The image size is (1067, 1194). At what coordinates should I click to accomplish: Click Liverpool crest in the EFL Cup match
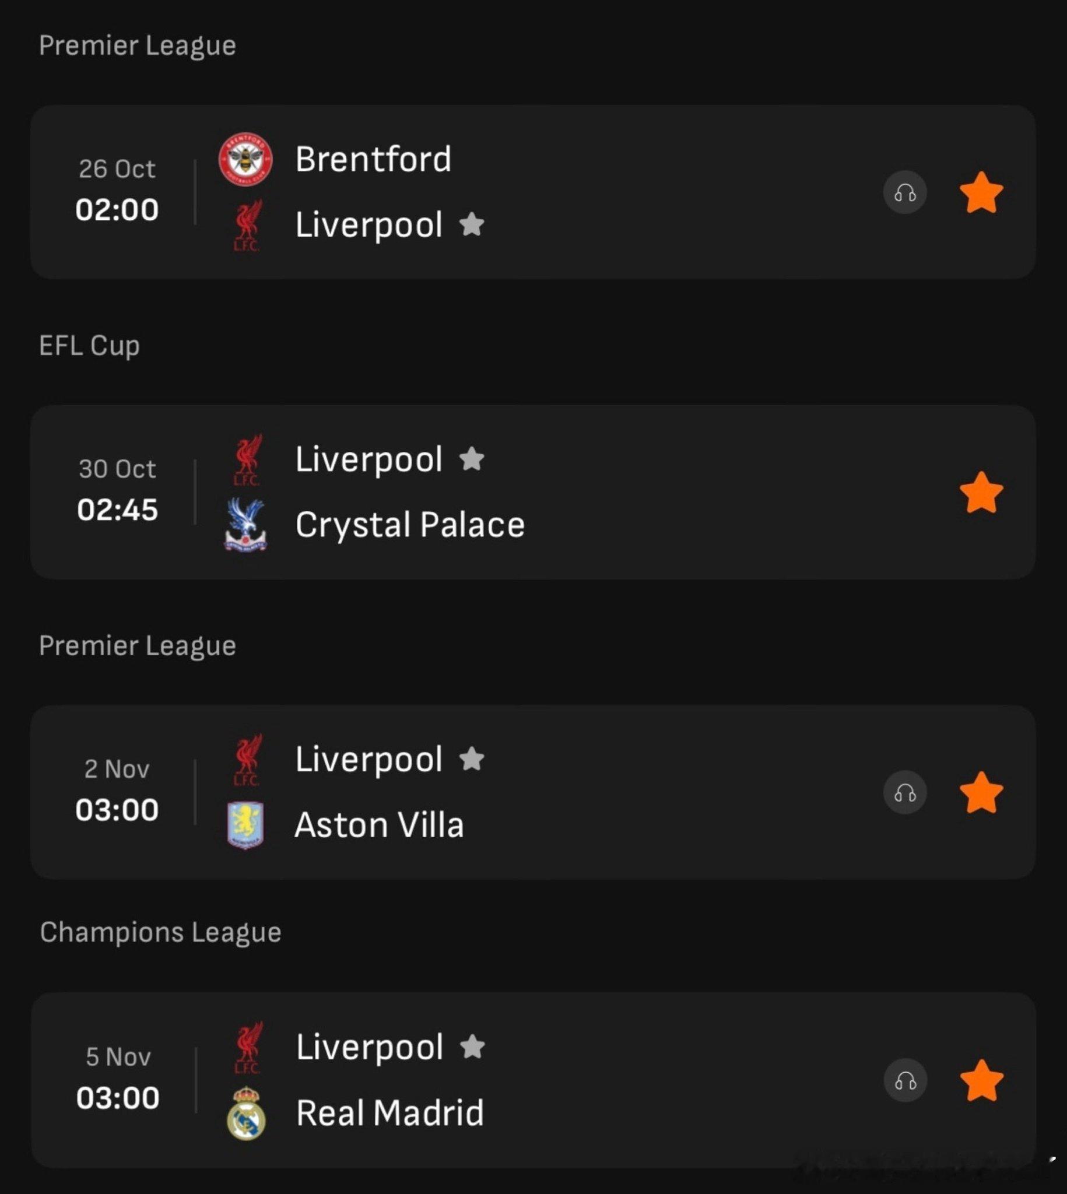tap(247, 460)
